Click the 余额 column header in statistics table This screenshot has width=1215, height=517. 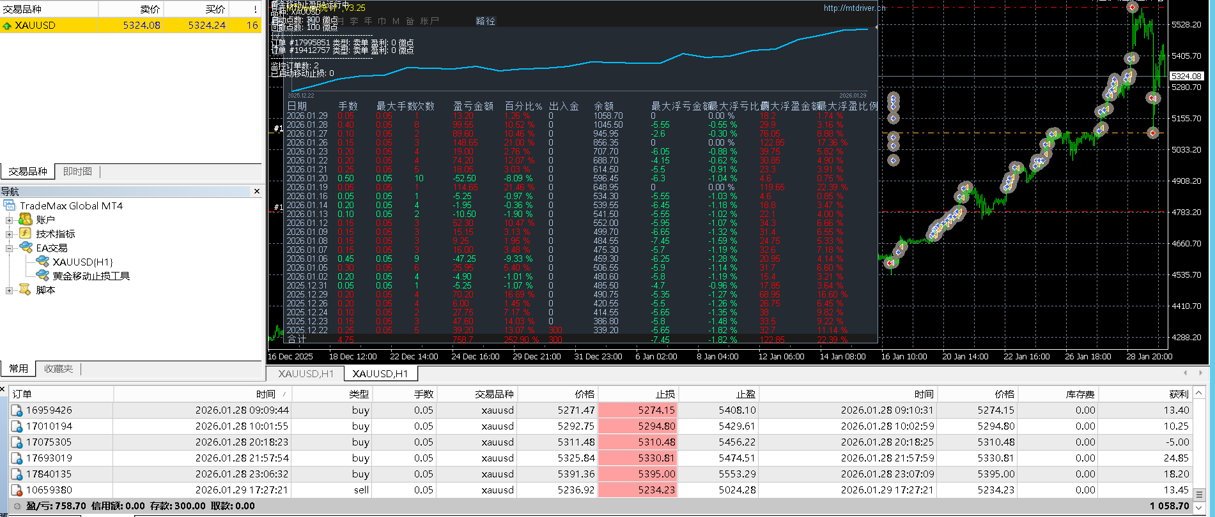[604, 106]
